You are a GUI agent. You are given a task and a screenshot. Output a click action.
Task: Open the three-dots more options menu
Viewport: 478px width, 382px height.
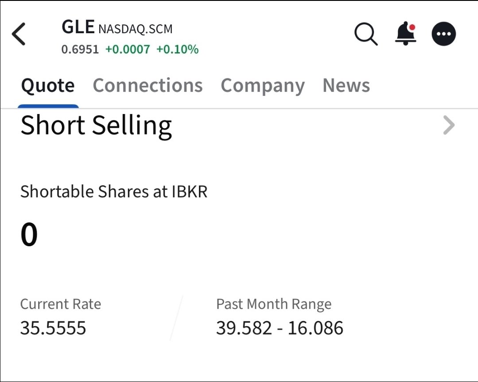444,34
